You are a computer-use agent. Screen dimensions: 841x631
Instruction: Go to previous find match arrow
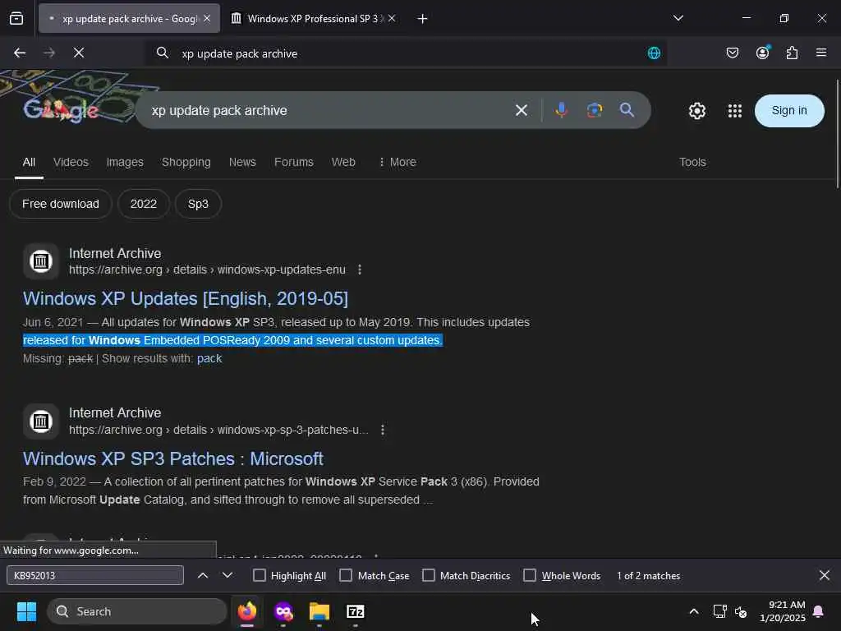(x=203, y=575)
